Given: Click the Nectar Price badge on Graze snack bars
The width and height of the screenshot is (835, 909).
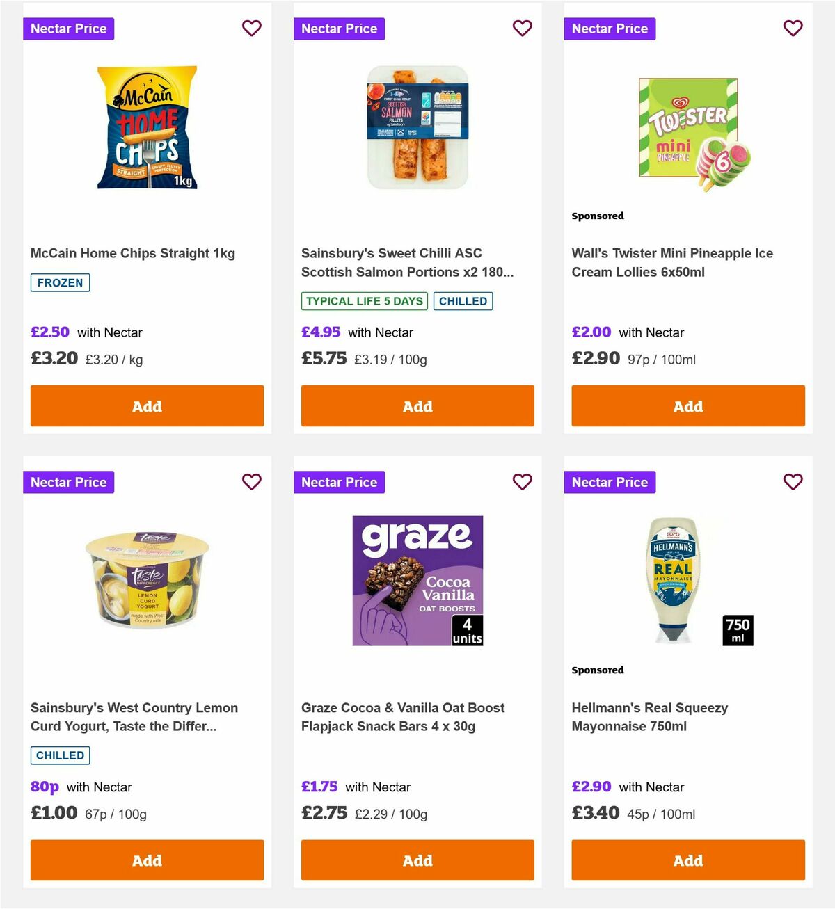Looking at the screenshot, I should click(x=339, y=482).
